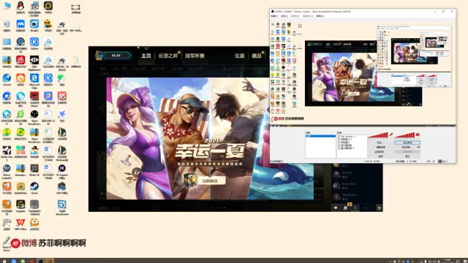468x263 pixels.
Task: Open the missions icon in League client footer
Action: [345, 207]
